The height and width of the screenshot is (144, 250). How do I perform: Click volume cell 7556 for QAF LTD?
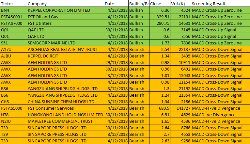[x=180, y=36]
